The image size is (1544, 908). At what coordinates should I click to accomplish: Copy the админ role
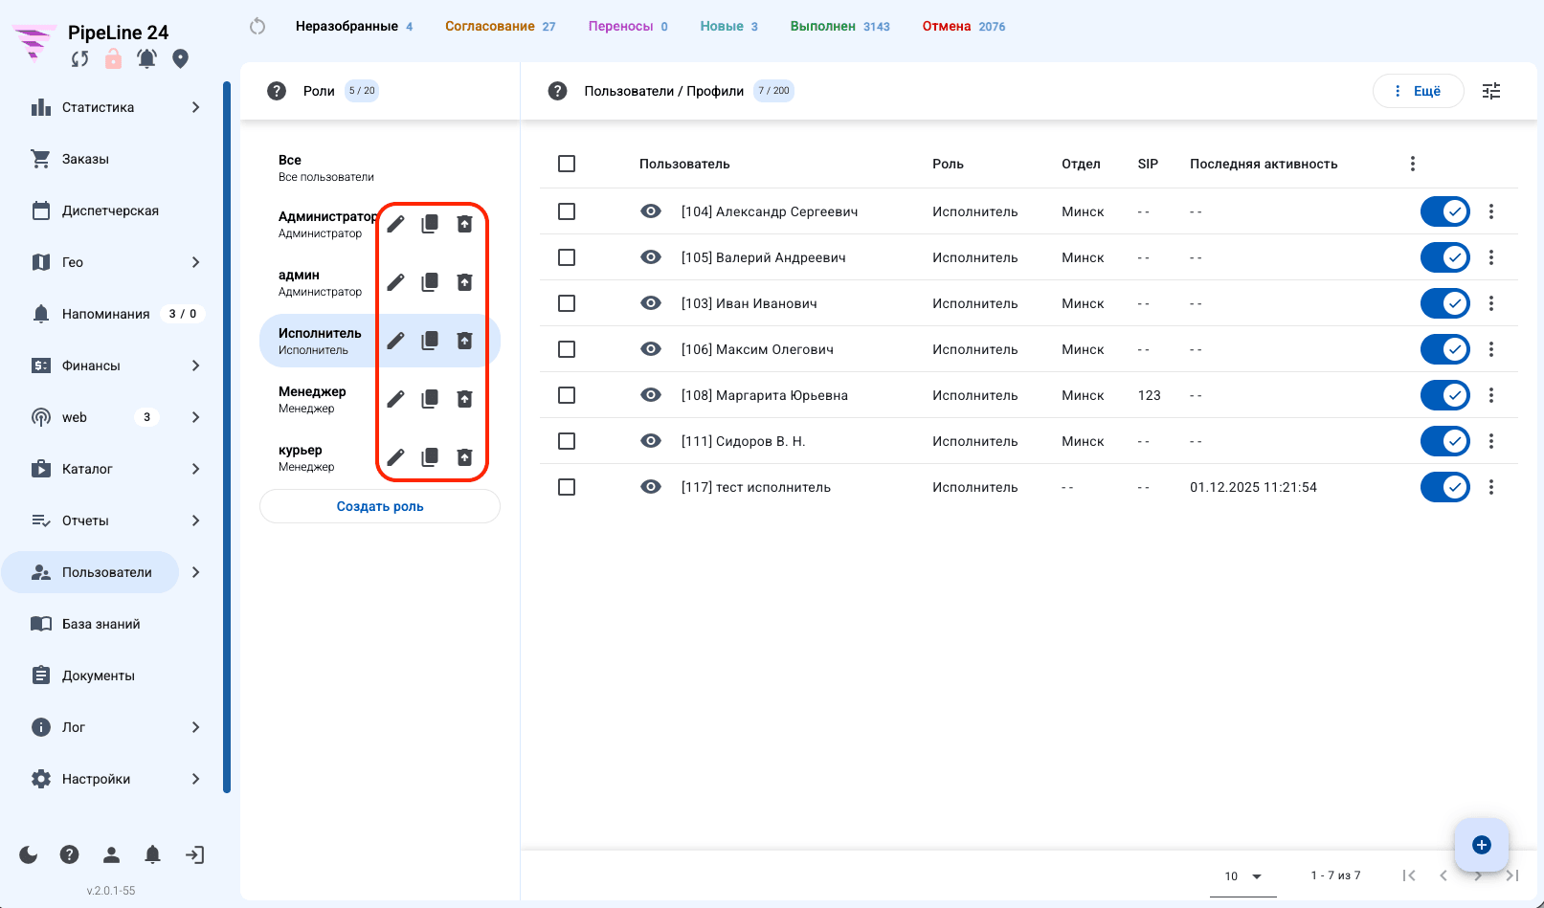(x=430, y=282)
